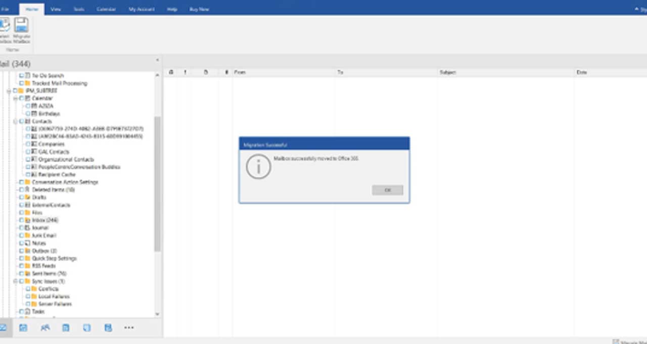Click the Subject column header
This screenshot has width=647, height=344.
[x=448, y=73]
